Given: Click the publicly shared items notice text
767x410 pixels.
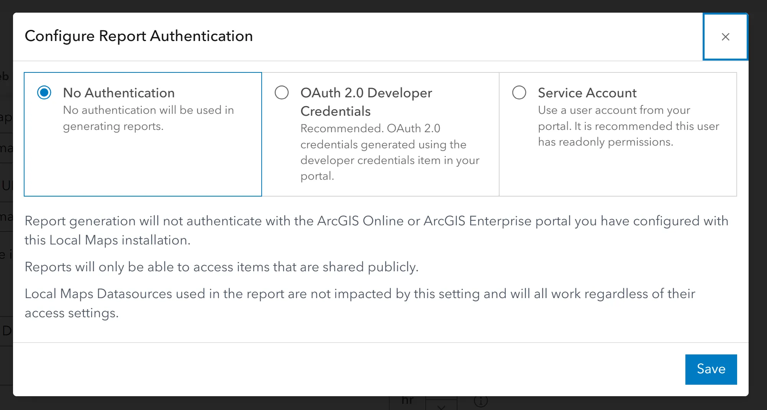Looking at the screenshot, I should click(222, 267).
